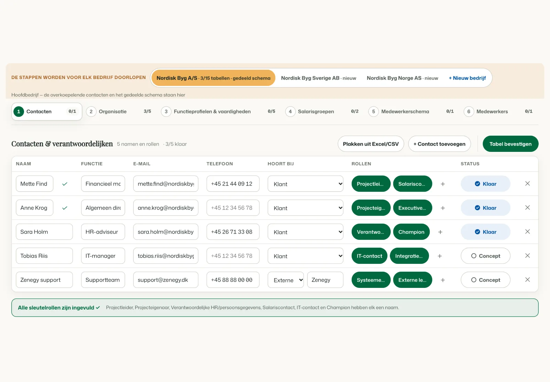This screenshot has width=550, height=382.
Task: Click the Contact toevoegen button
Action: pos(440,144)
